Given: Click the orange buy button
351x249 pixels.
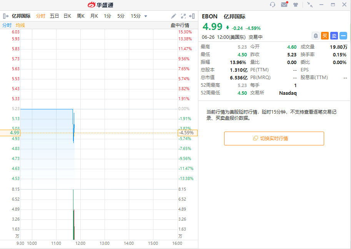Looking at the screenshot, I should tap(325, 36).
